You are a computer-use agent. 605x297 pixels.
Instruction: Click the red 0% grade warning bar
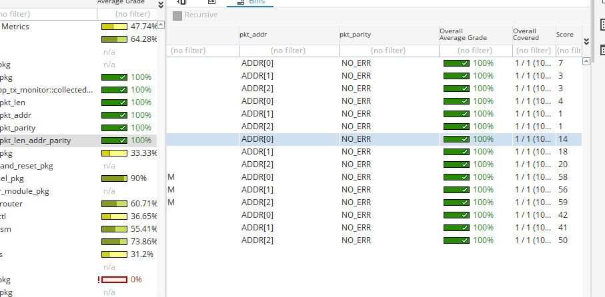(114, 280)
